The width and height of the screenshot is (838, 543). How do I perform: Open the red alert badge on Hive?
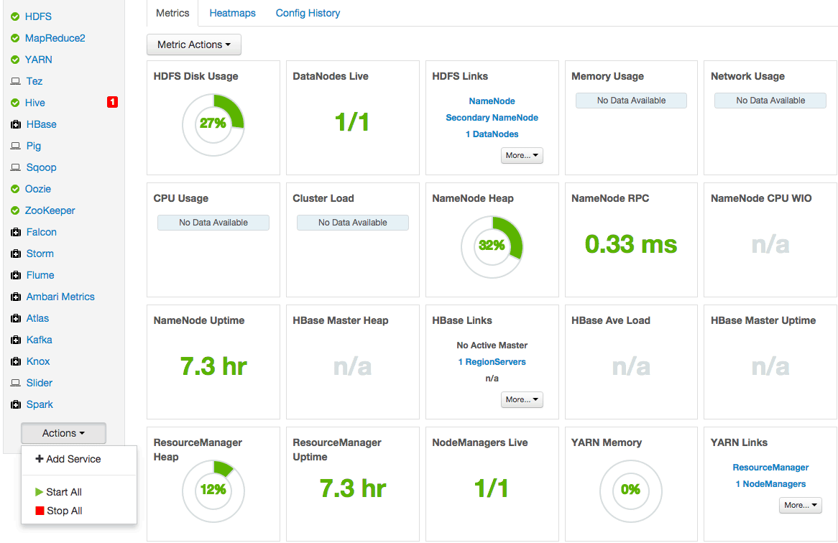click(x=112, y=102)
